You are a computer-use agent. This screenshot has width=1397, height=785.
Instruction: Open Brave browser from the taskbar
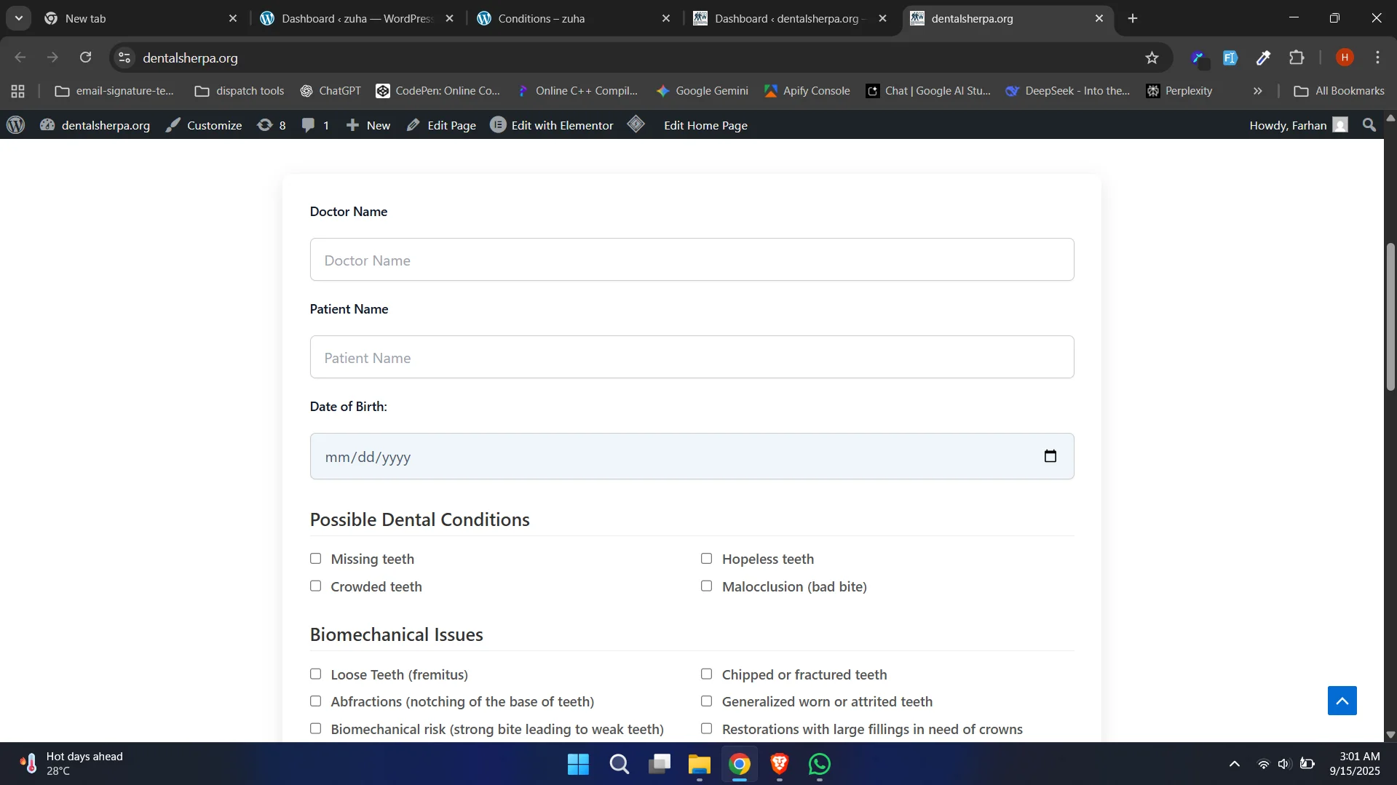tap(780, 764)
